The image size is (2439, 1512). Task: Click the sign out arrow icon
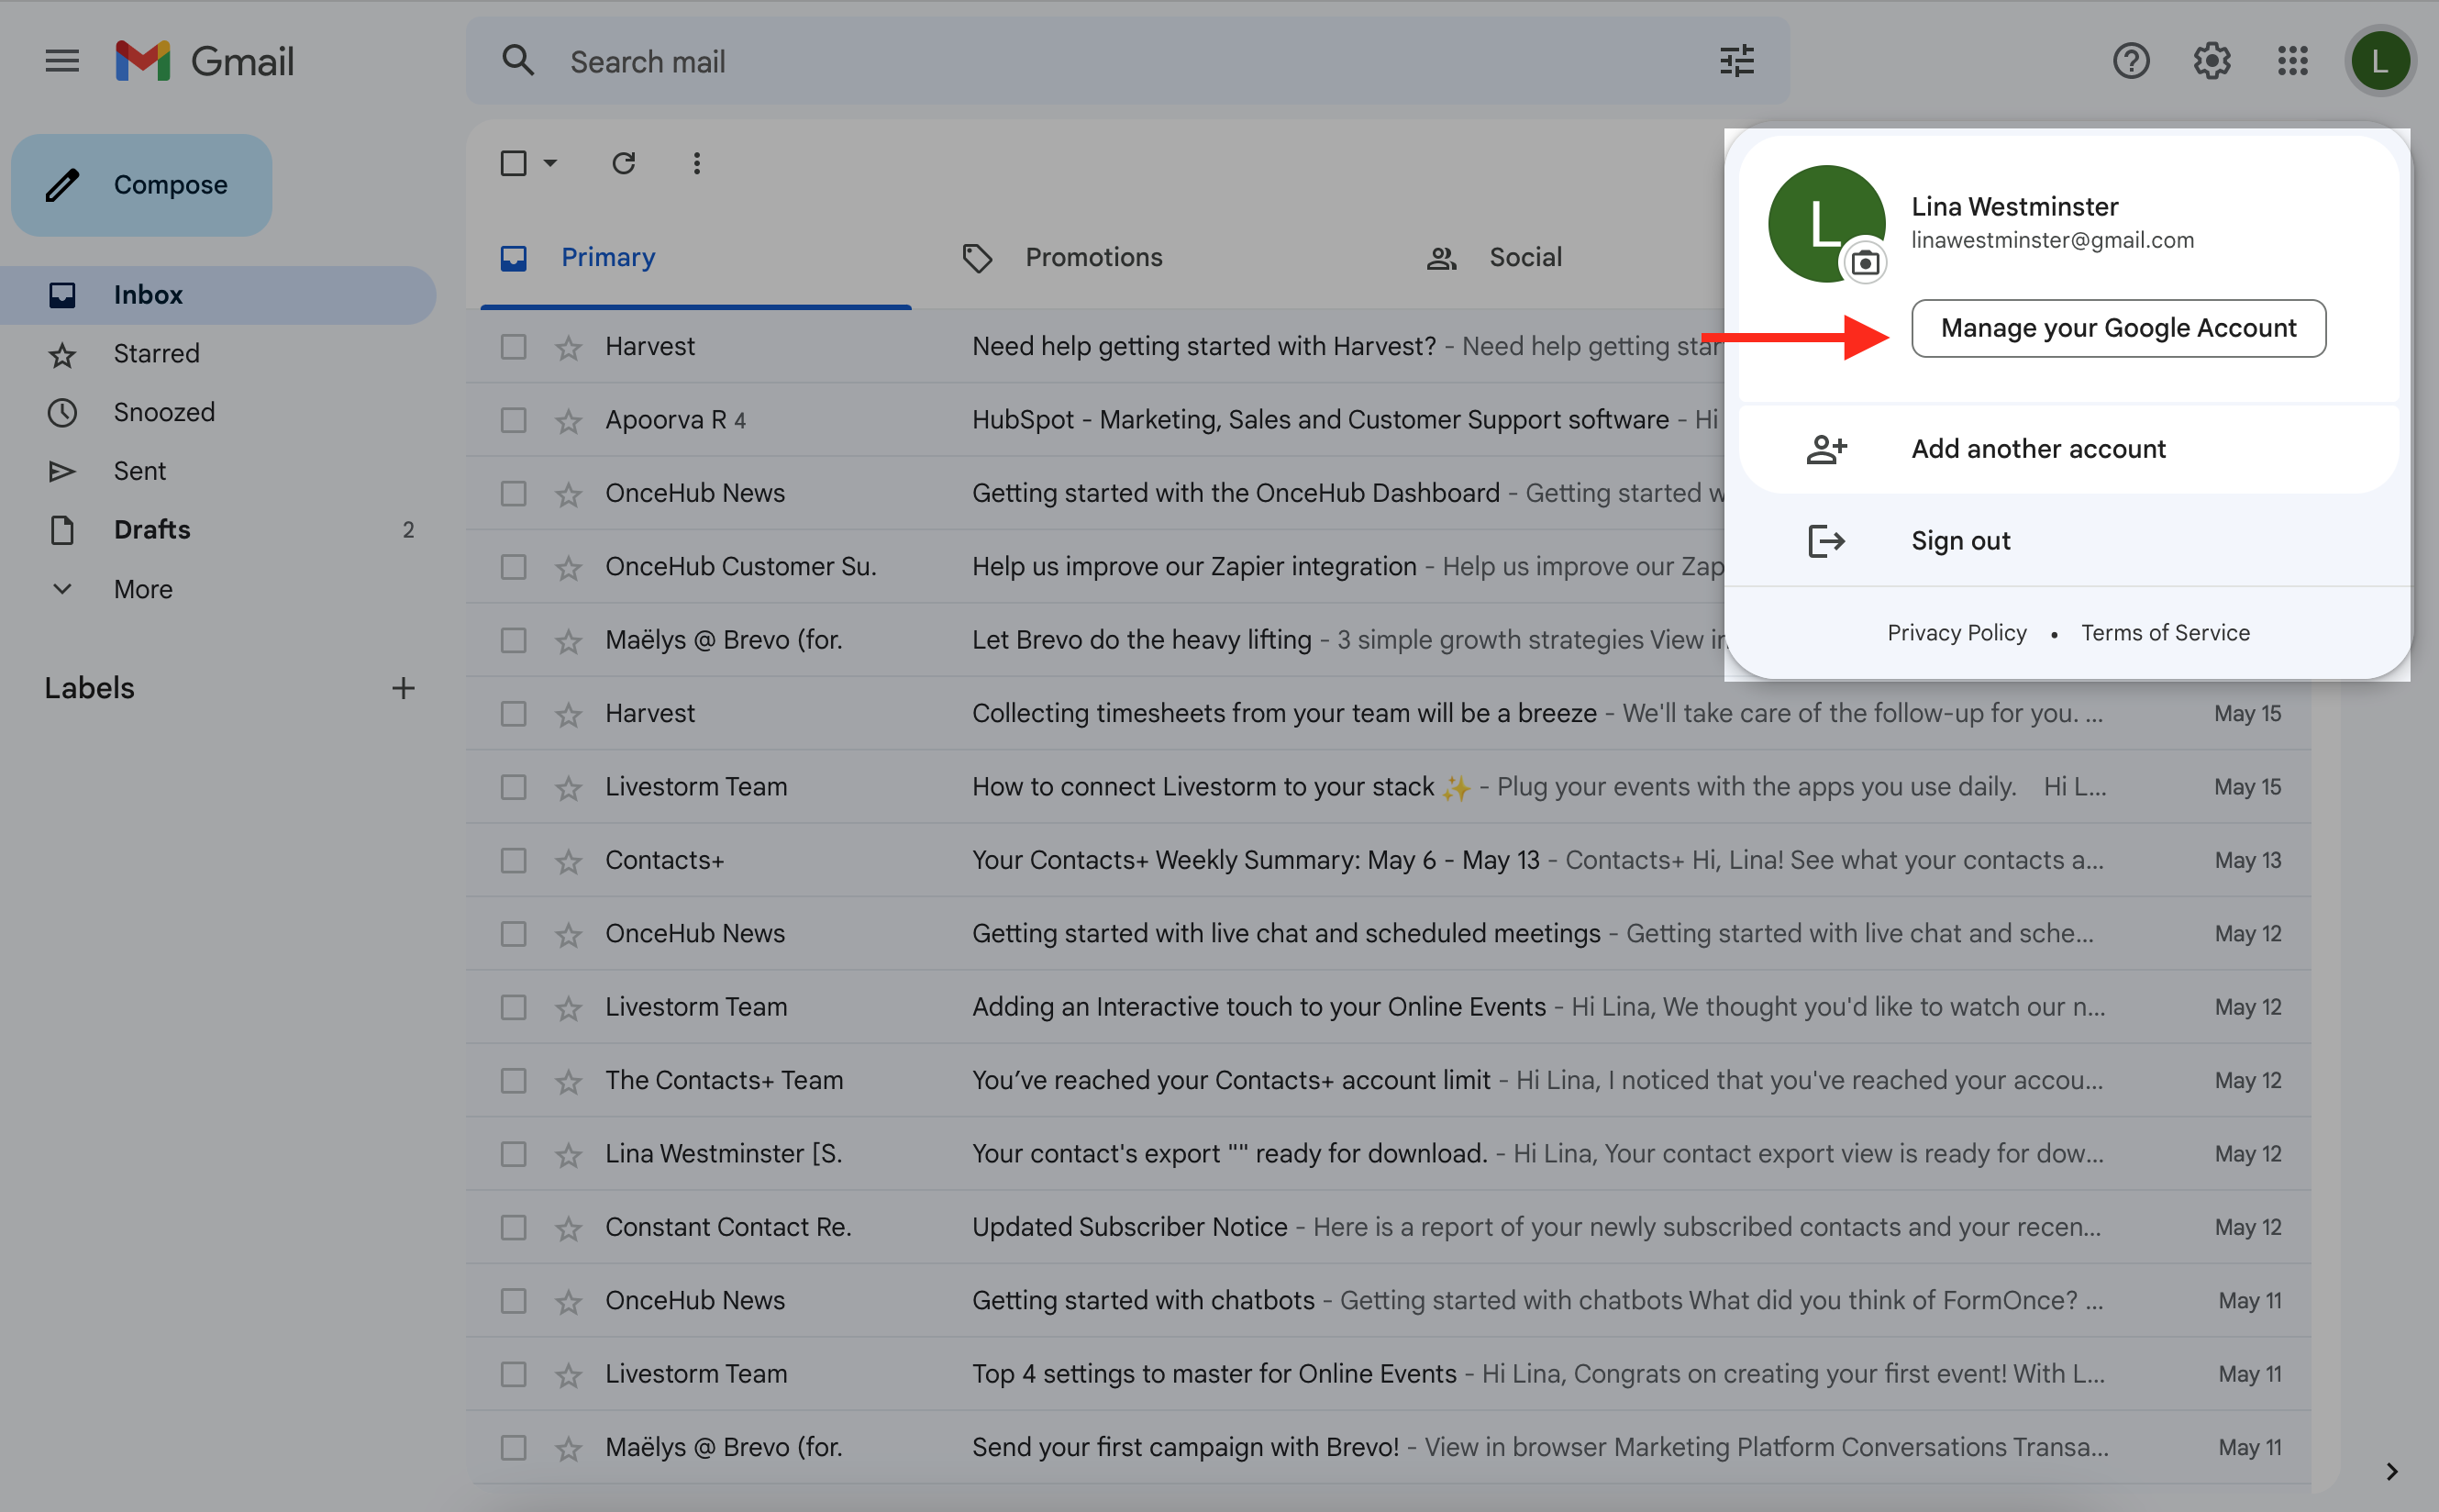pyautogui.click(x=1826, y=541)
